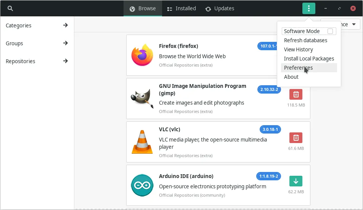This screenshot has height=210, width=363.
Task: Open the sort order dropdown arrow
Action: (x=354, y=24)
